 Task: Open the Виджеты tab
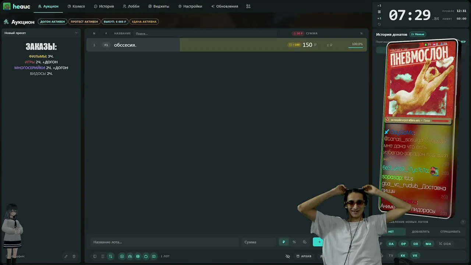point(159,6)
